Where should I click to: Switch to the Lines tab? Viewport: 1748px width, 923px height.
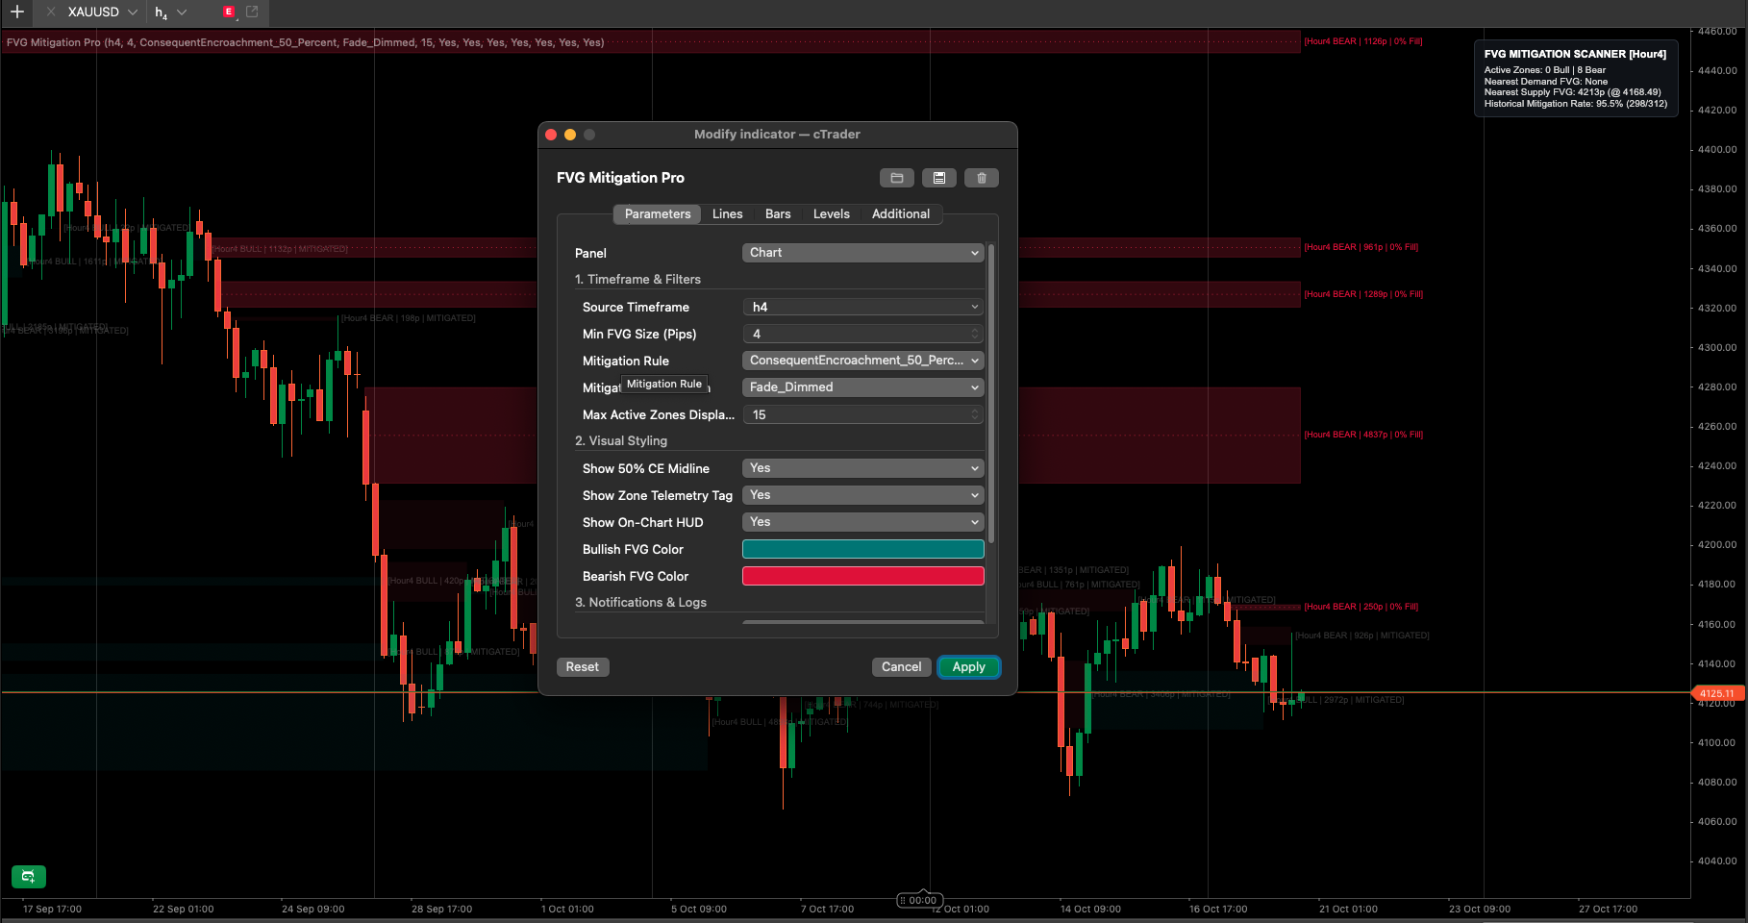(x=727, y=213)
